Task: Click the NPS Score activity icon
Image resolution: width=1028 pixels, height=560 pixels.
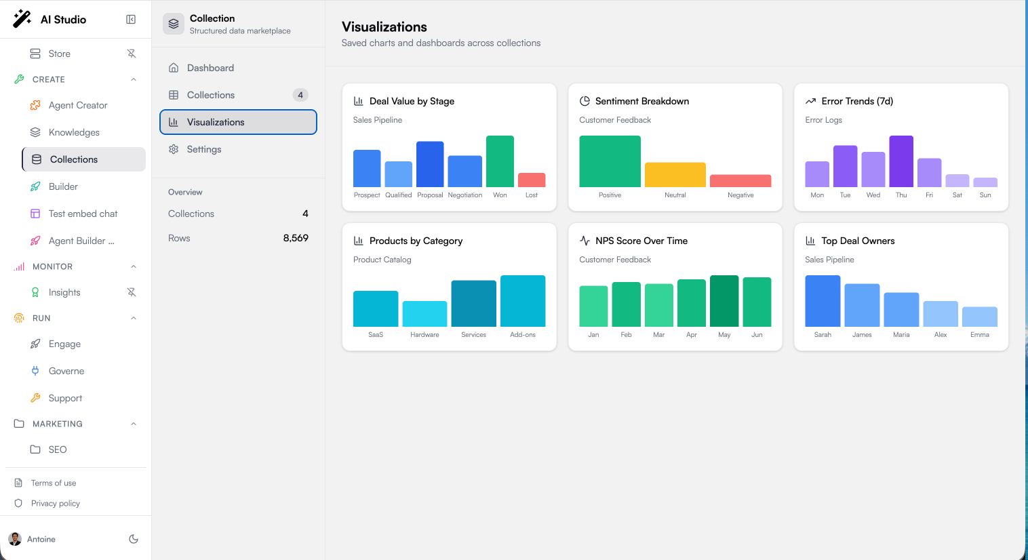Action: click(x=585, y=241)
